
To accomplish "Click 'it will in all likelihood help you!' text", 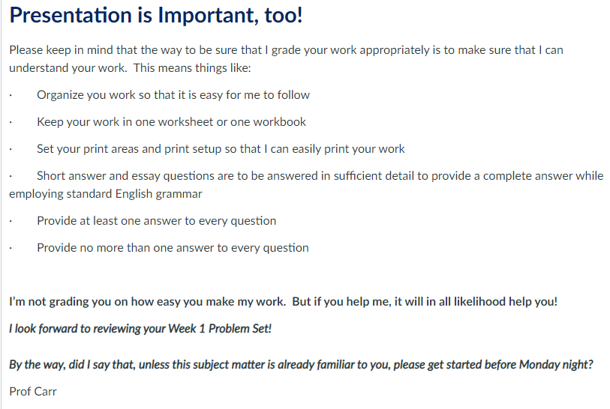I will 476,302.
